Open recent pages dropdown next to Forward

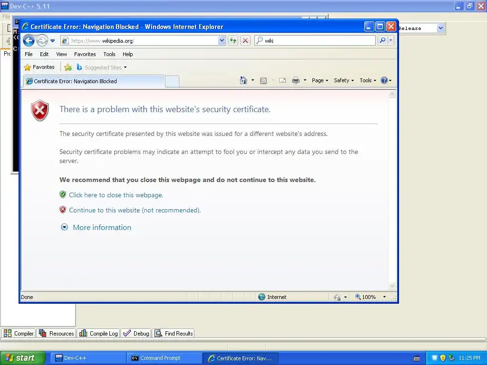pos(52,41)
